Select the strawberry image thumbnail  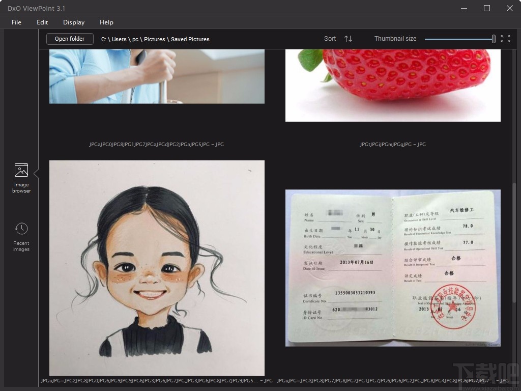393,85
